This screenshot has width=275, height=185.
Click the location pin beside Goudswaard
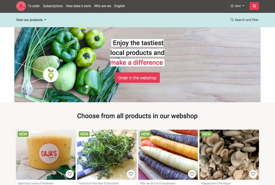point(160,183)
